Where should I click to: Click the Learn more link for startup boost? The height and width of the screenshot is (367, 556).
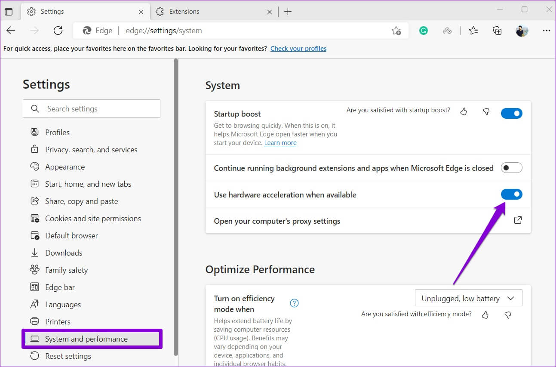280,143
